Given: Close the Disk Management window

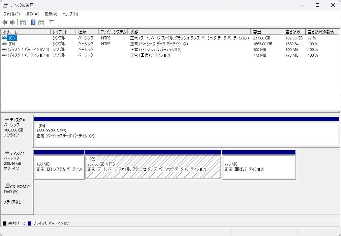Looking at the screenshot, I should click(x=333, y=5).
